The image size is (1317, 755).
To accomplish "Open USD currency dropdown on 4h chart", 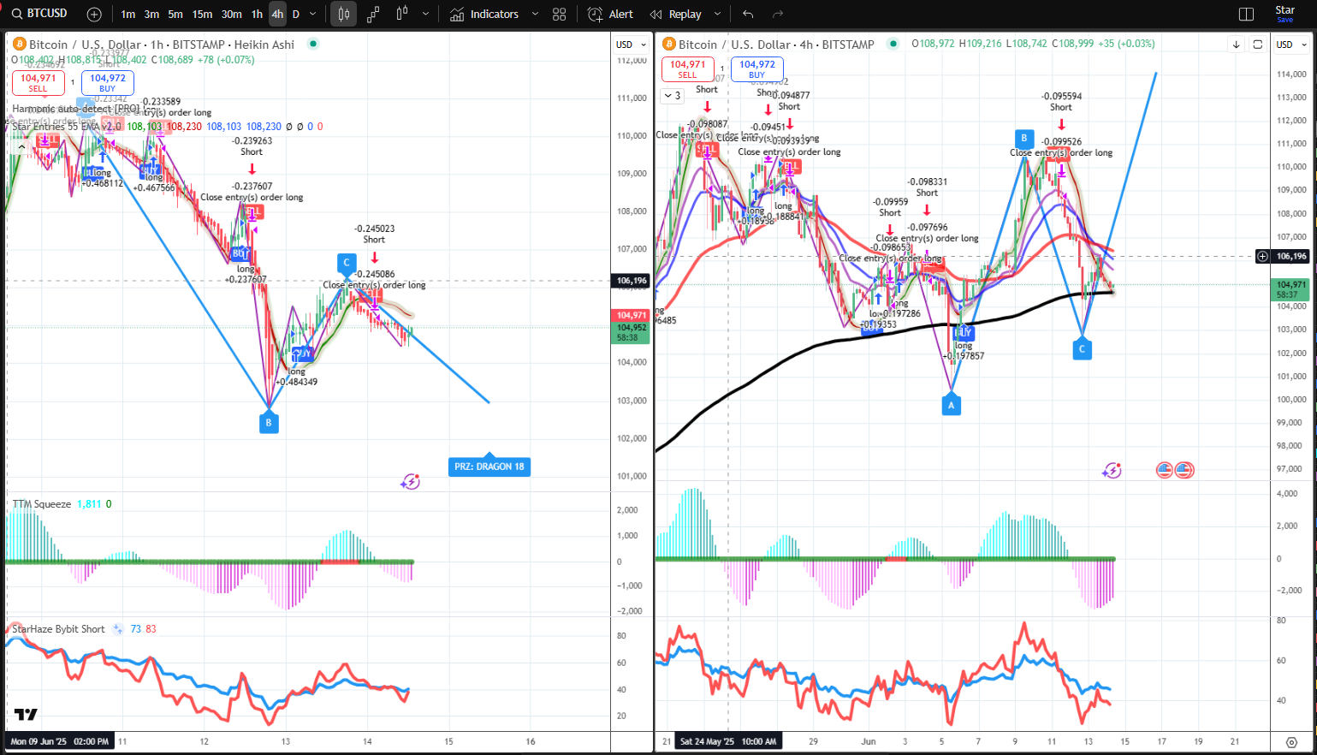I will [x=1291, y=45].
